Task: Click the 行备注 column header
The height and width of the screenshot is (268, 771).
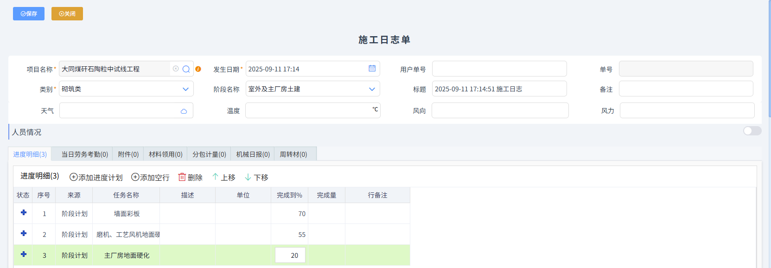Action: coord(378,195)
